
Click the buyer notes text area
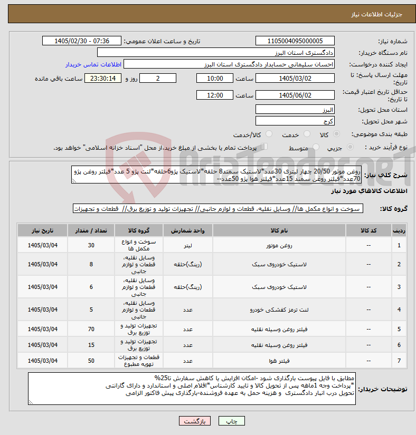(x=192, y=389)
